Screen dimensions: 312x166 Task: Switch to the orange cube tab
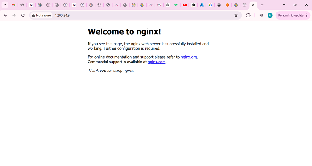click(228, 5)
